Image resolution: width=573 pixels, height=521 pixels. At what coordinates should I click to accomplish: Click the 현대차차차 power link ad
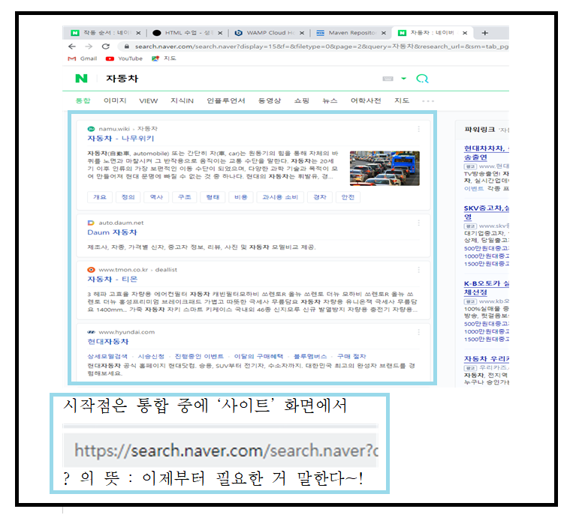487,152
